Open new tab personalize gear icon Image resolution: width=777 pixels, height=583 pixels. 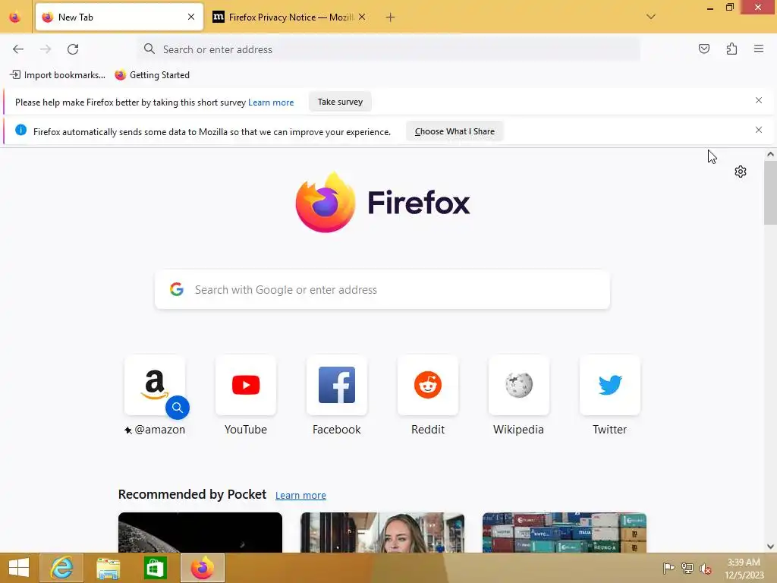tap(741, 172)
